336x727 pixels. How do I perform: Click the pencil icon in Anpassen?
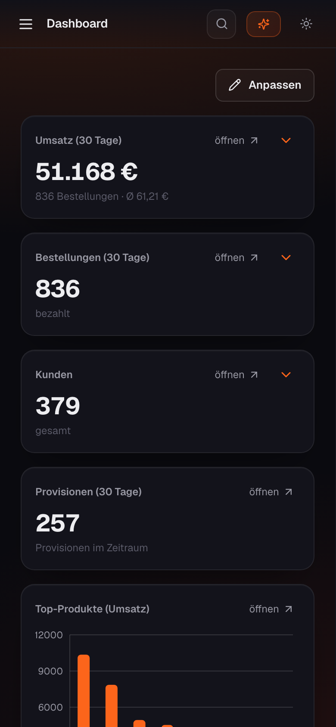tap(235, 85)
